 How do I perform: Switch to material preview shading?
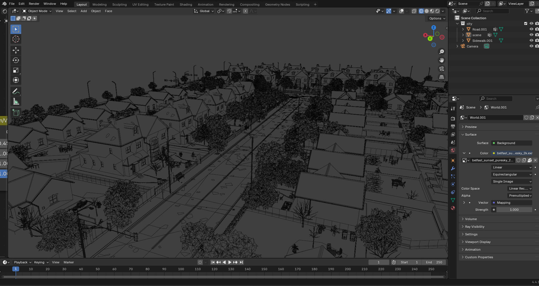432,11
